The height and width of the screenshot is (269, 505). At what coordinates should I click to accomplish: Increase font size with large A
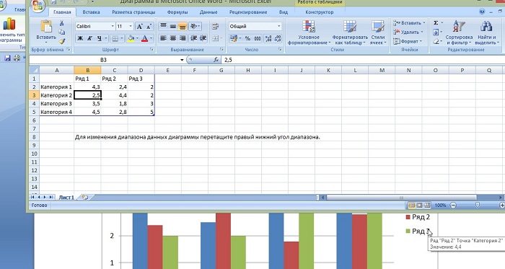click(139, 27)
